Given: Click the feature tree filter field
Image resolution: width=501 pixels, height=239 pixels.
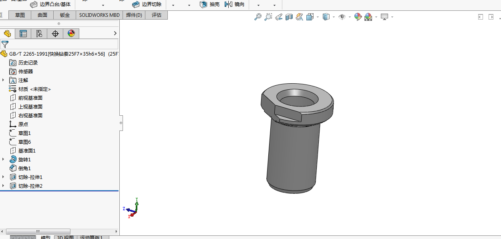Looking at the screenshot, I should pos(59,44).
